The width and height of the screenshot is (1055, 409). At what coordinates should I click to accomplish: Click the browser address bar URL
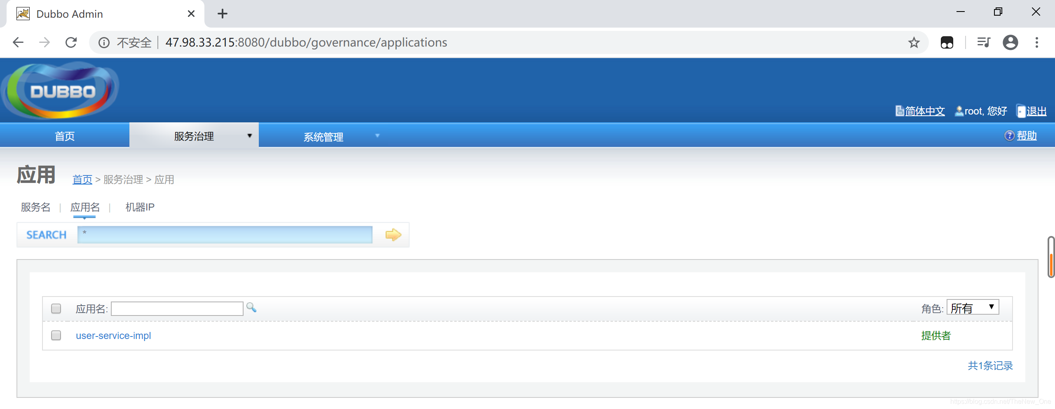click(x=306, y=42)
